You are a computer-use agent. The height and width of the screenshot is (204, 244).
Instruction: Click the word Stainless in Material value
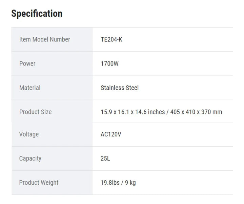[x=113, y=88]
